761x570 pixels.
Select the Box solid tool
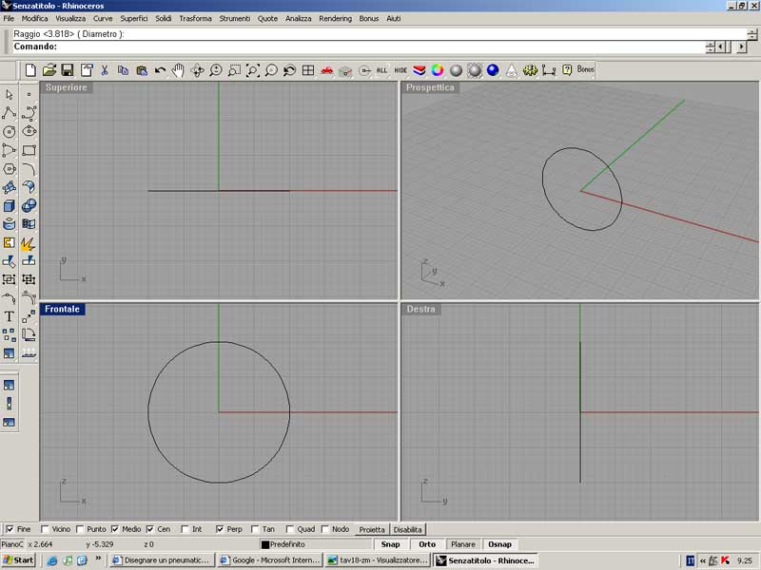click(x=10, y=206)
